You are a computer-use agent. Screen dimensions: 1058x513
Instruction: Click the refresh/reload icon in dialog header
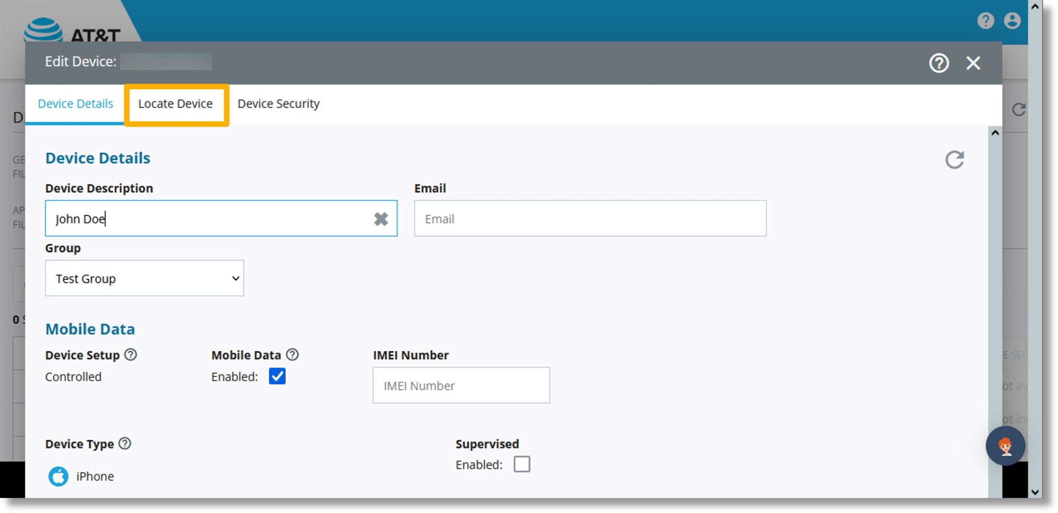955,159
